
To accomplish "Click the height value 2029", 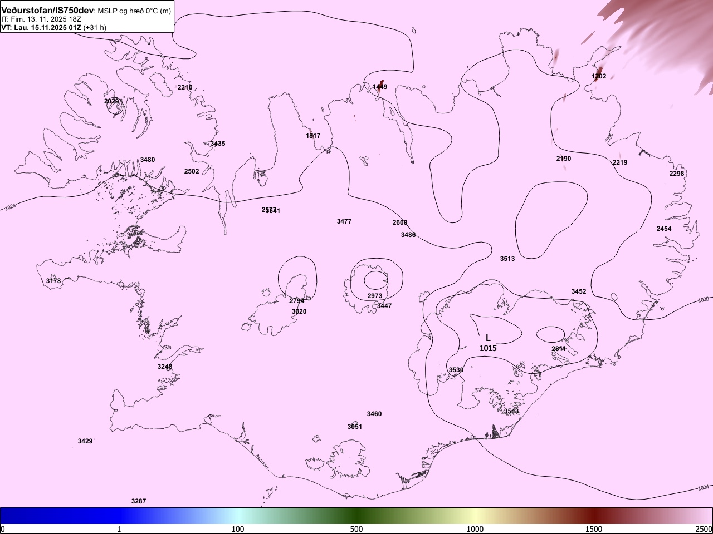I will pos(111,101).
